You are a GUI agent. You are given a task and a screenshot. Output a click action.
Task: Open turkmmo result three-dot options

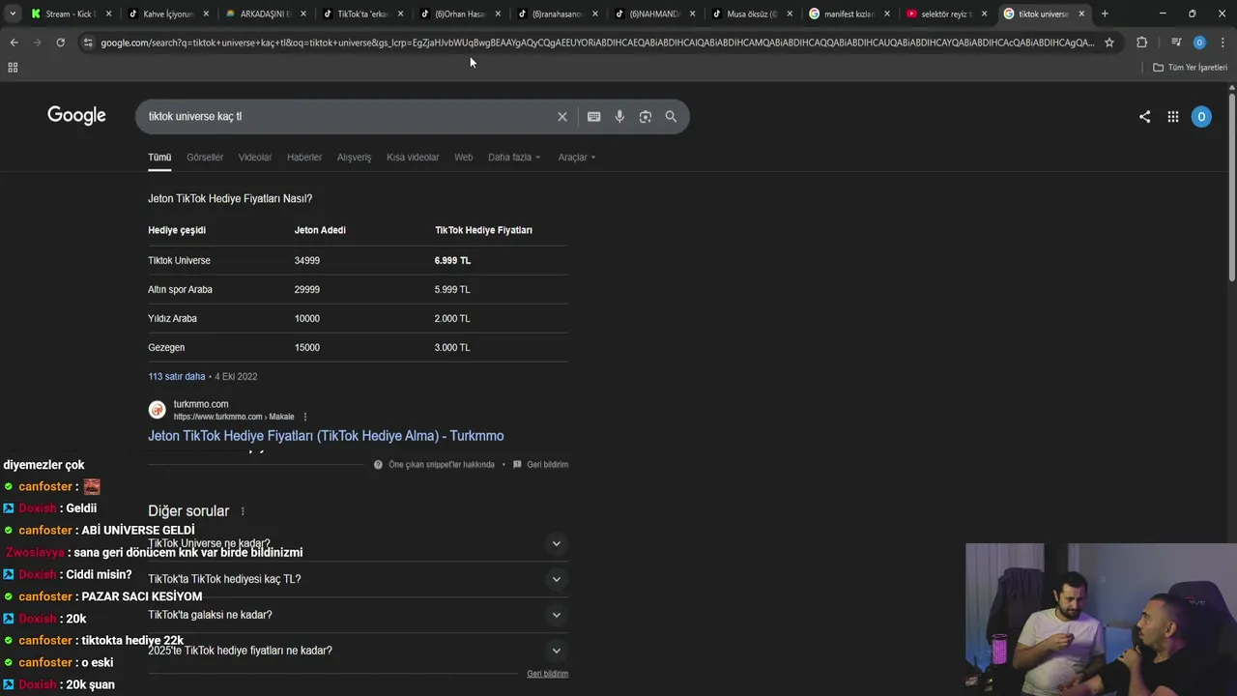(305, 417)
